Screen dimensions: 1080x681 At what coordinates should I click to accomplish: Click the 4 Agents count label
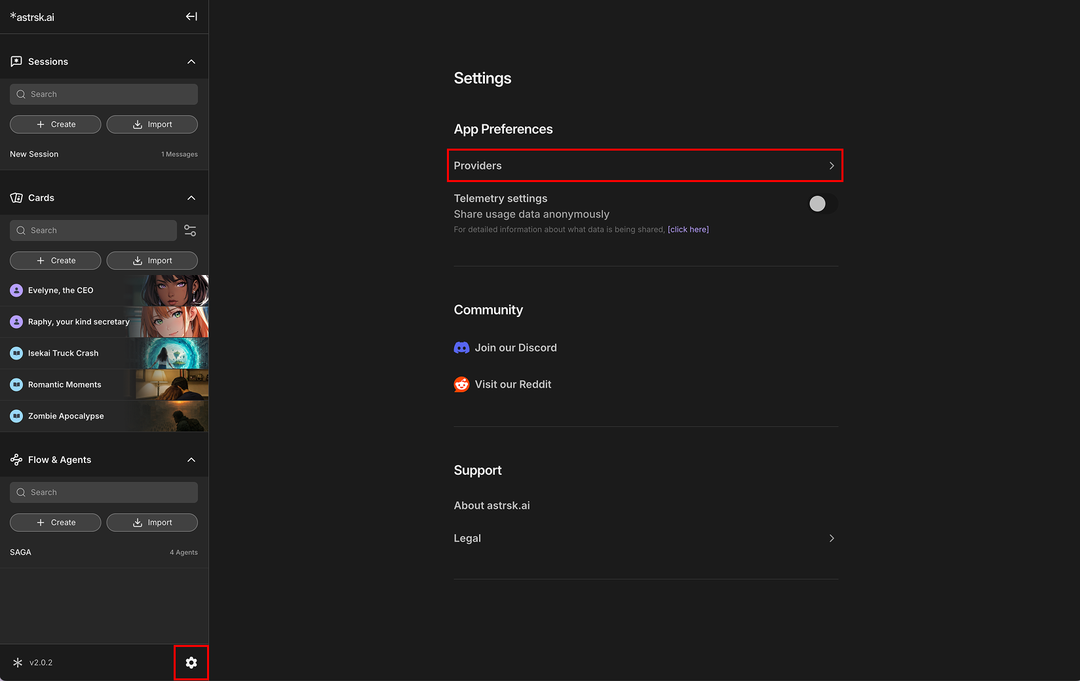[x=183, y=552]
